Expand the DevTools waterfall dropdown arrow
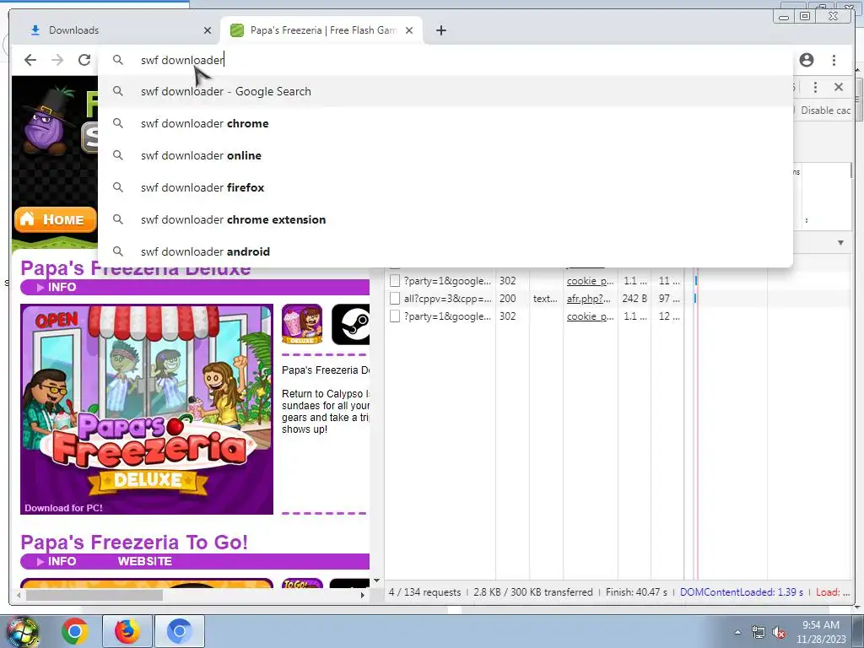The image size is (864, 648). [840, 242]
